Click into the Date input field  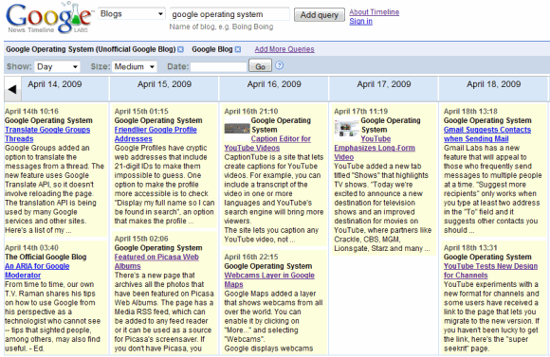click(x=218, y=66)
